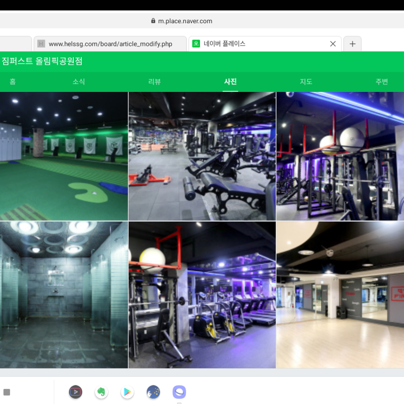This screenshot has width=404, height=404.
Task: Open the dark blue starry app icon in dock
Action: point(154,392)
